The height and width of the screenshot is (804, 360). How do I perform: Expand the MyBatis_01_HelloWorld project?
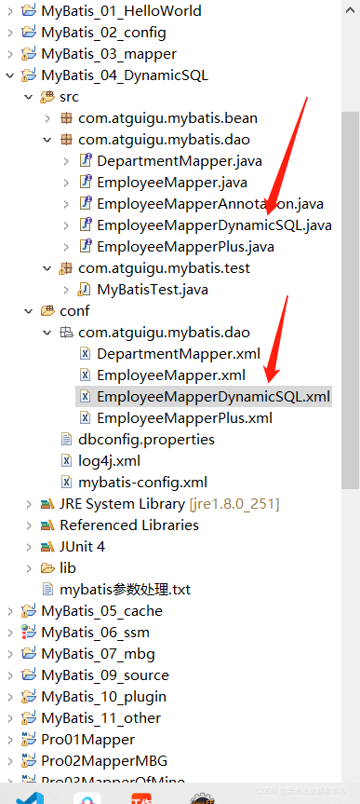tap(9, 11)
